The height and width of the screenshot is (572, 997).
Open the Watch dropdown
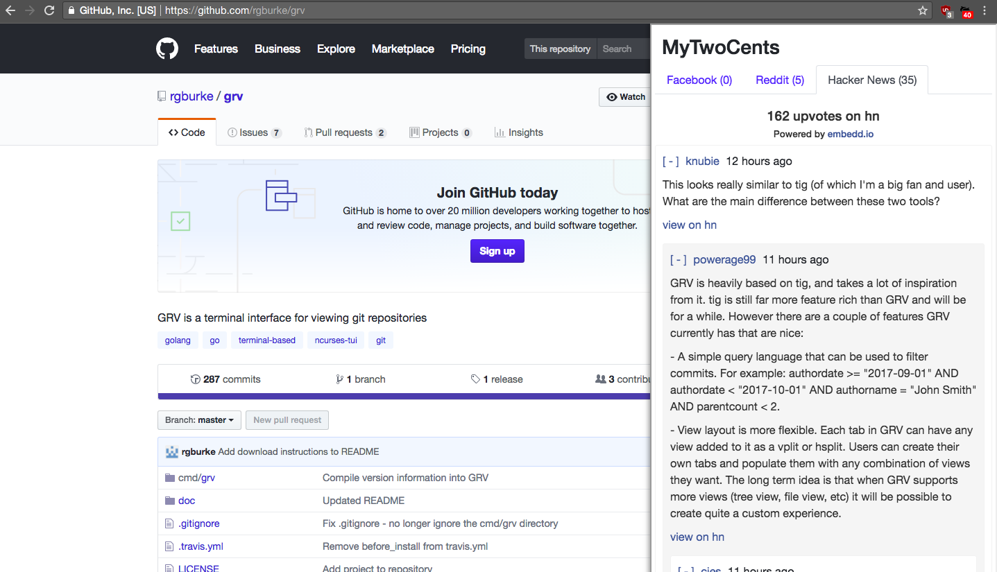pos(625,97)
